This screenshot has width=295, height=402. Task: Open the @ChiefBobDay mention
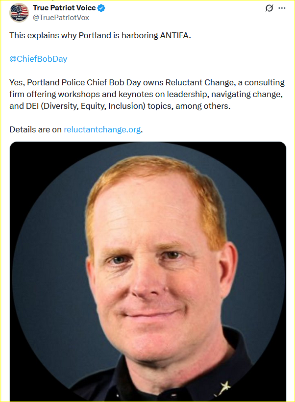(x=38, y=59)
